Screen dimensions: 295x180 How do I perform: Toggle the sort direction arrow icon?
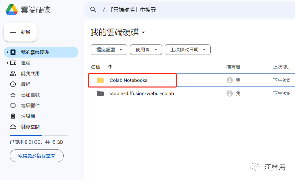point(110,67)
